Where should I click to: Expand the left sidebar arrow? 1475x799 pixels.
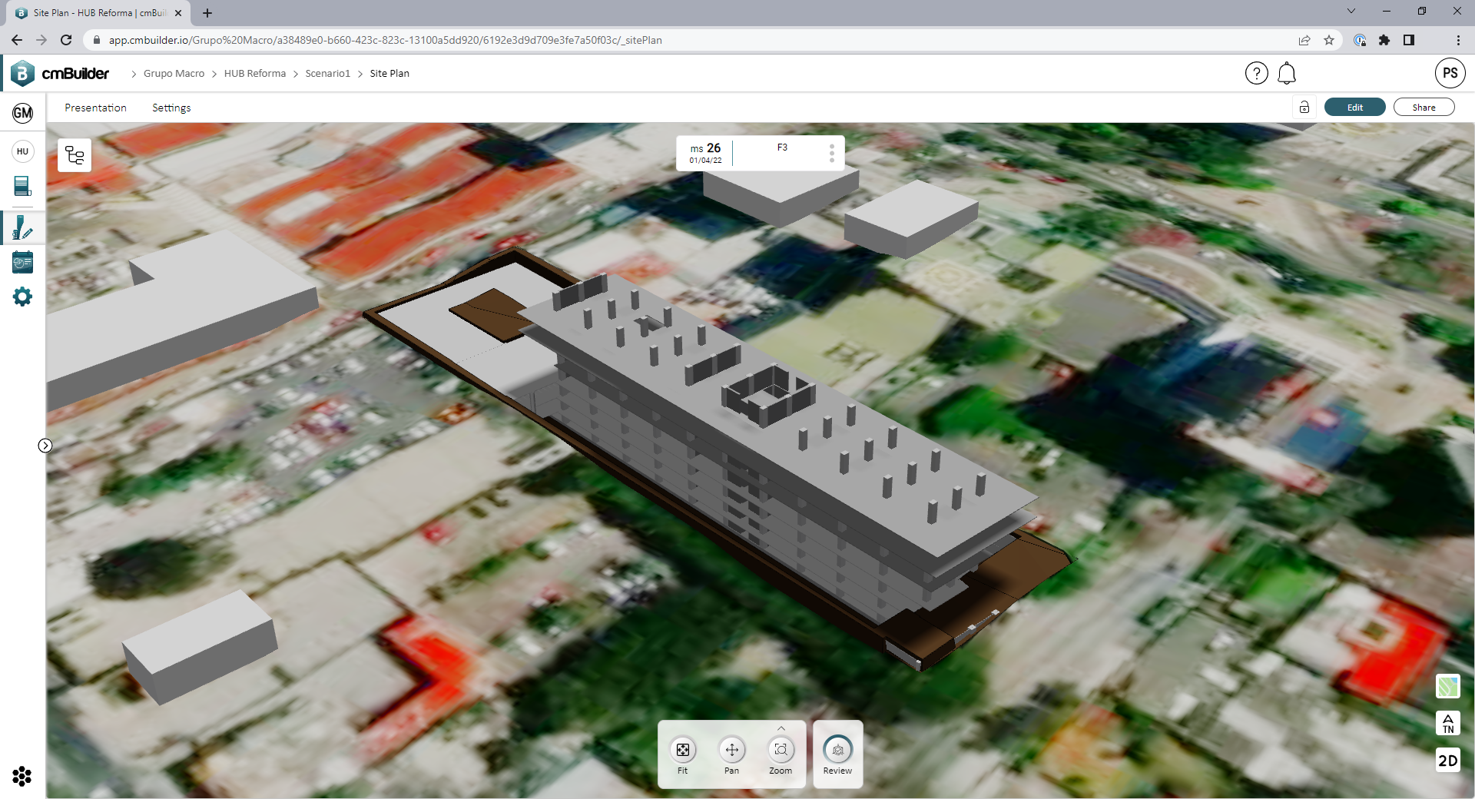[x=45, y=446]
